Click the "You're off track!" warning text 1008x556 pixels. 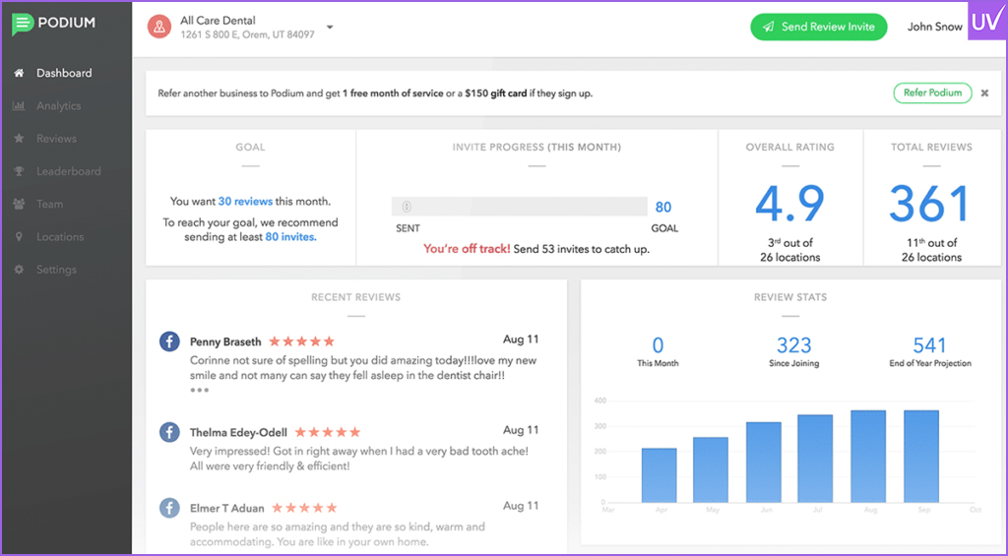pyautogui.click(x=467, y=249)
